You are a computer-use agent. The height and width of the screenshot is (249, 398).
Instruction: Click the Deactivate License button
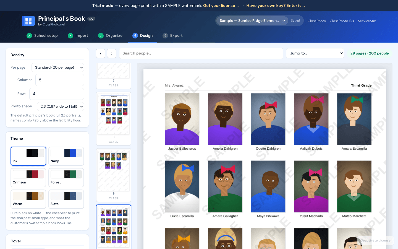375,240
